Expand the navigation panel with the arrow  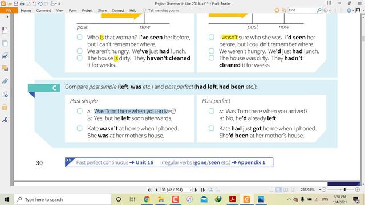7,17
